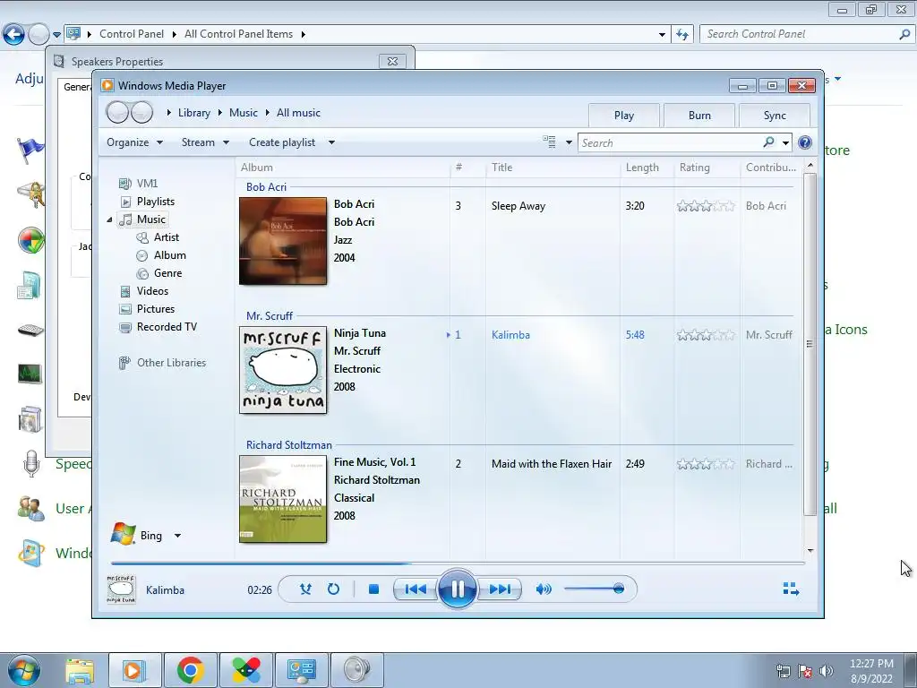Click Music in the breadcrumb
Image resolution: width=917 pixels, height=688 pixels.
tap(244, 113)
